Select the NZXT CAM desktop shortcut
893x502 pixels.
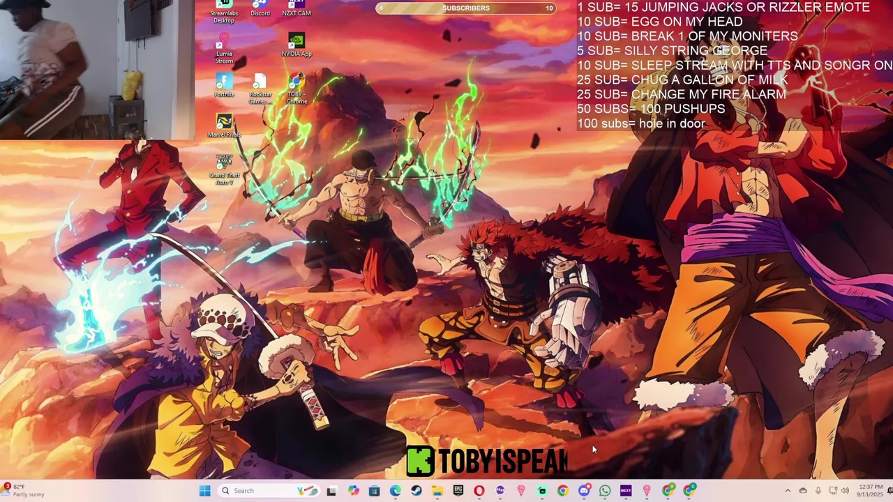(297, 7)
